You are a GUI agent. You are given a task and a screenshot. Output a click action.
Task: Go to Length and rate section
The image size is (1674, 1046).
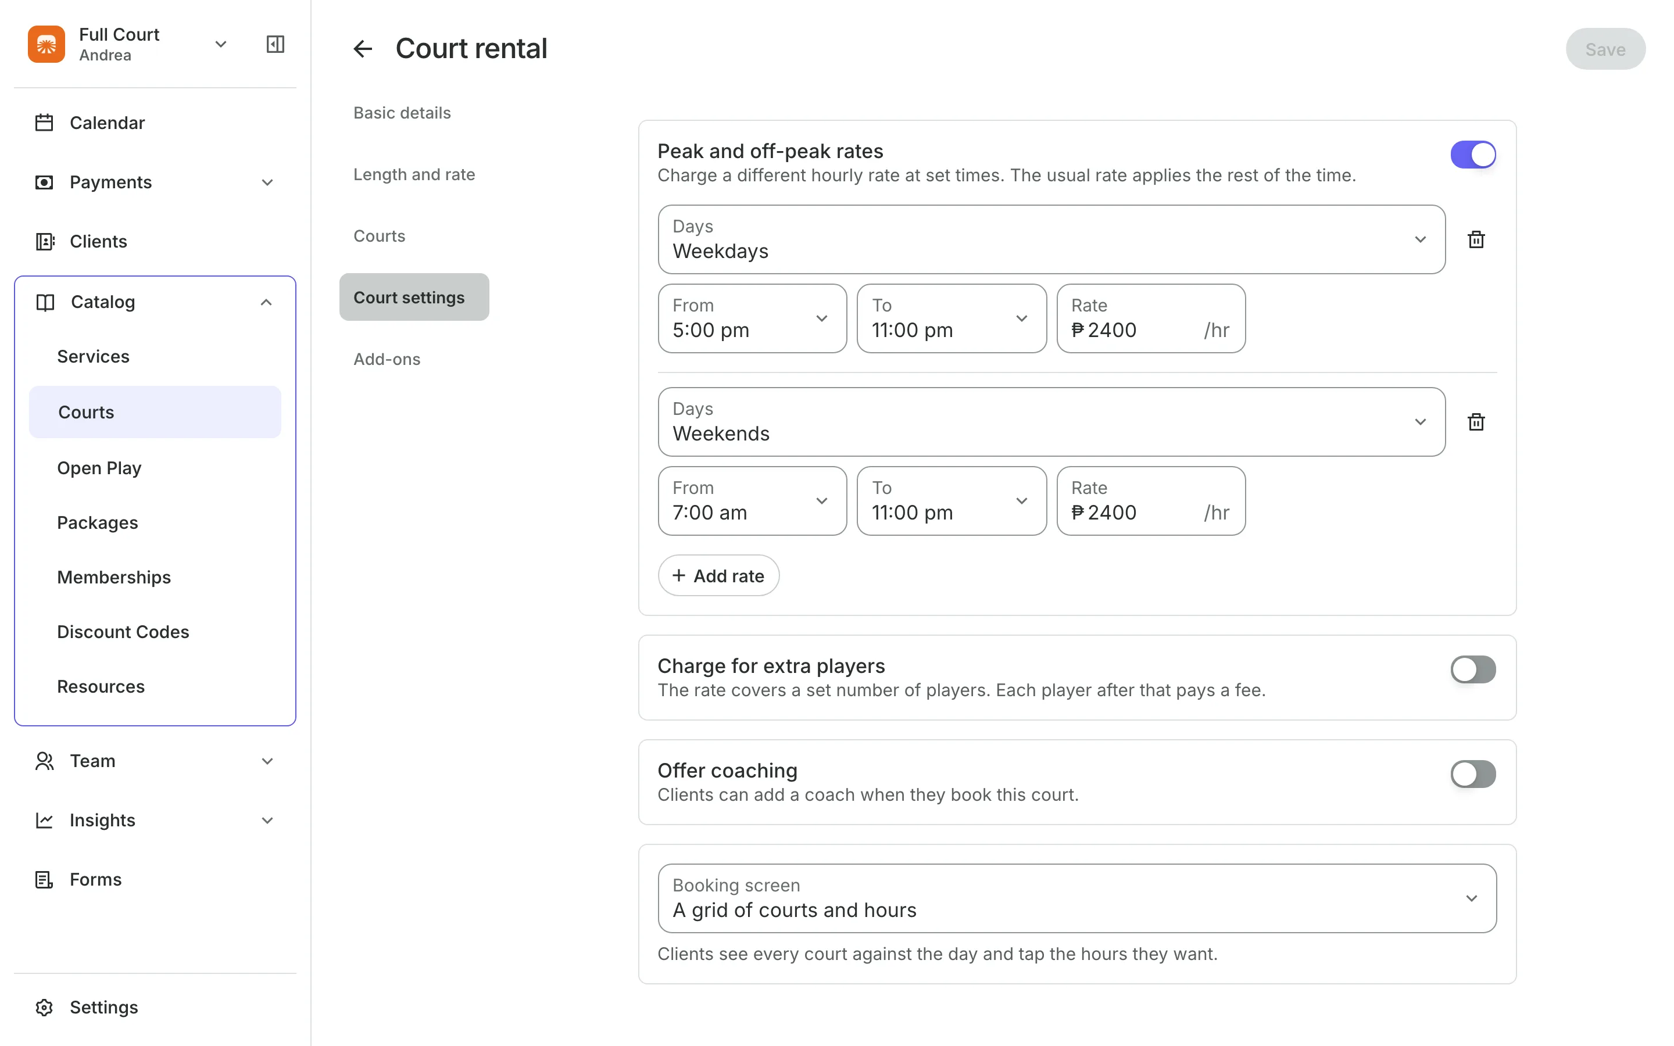[414, 174]
